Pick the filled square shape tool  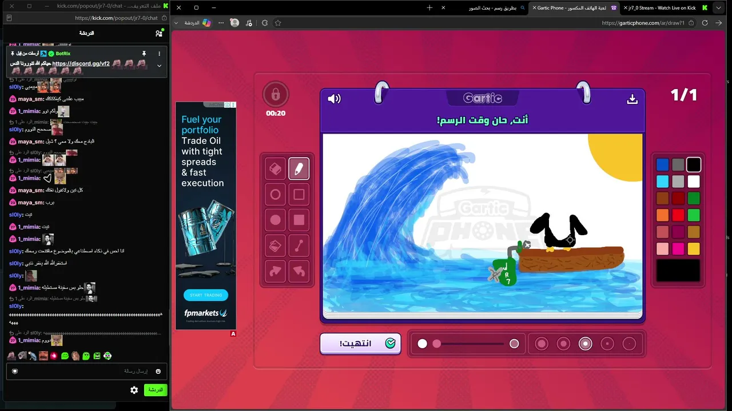point(299,220)
